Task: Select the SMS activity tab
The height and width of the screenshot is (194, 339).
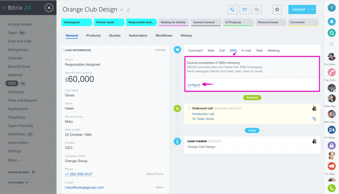Action: 233,50
